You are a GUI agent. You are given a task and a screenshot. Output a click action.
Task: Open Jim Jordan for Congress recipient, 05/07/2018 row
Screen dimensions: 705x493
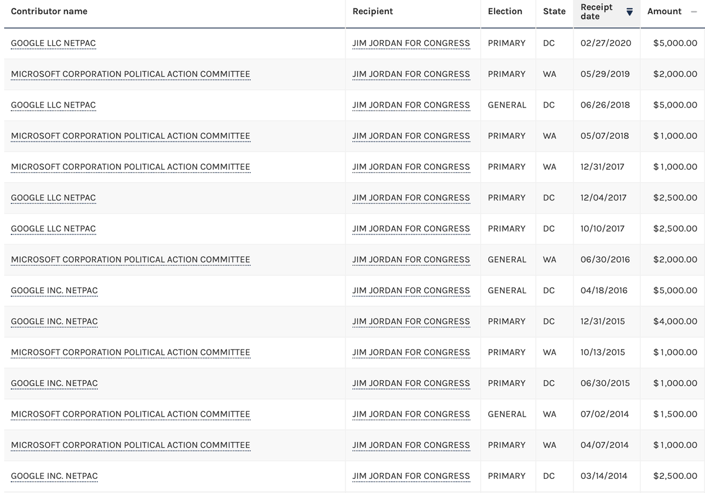(x=411, y=136)
